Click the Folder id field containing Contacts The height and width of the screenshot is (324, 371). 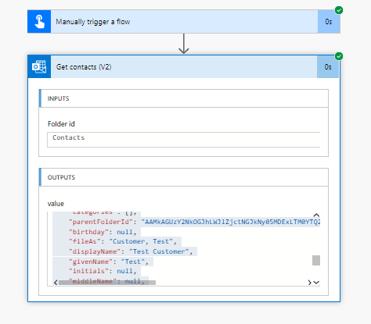coord(184,140)
